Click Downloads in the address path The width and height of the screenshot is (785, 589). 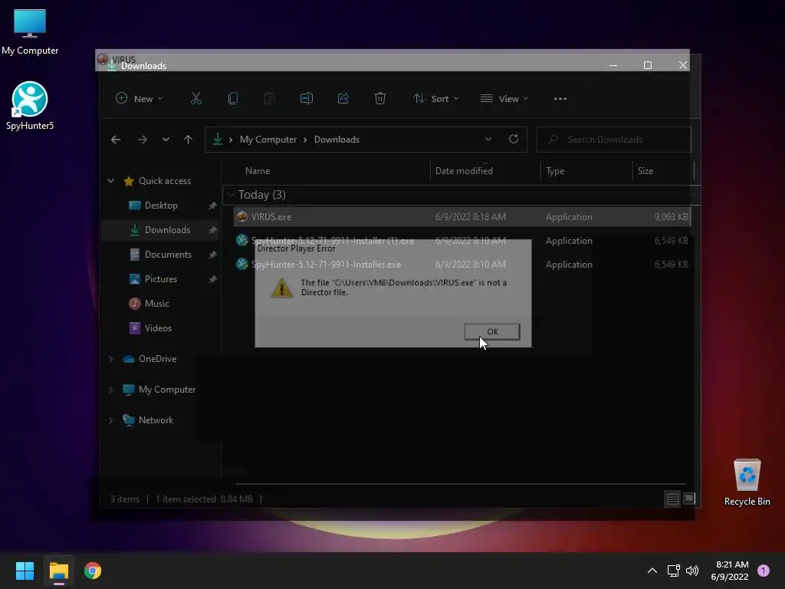337,140
